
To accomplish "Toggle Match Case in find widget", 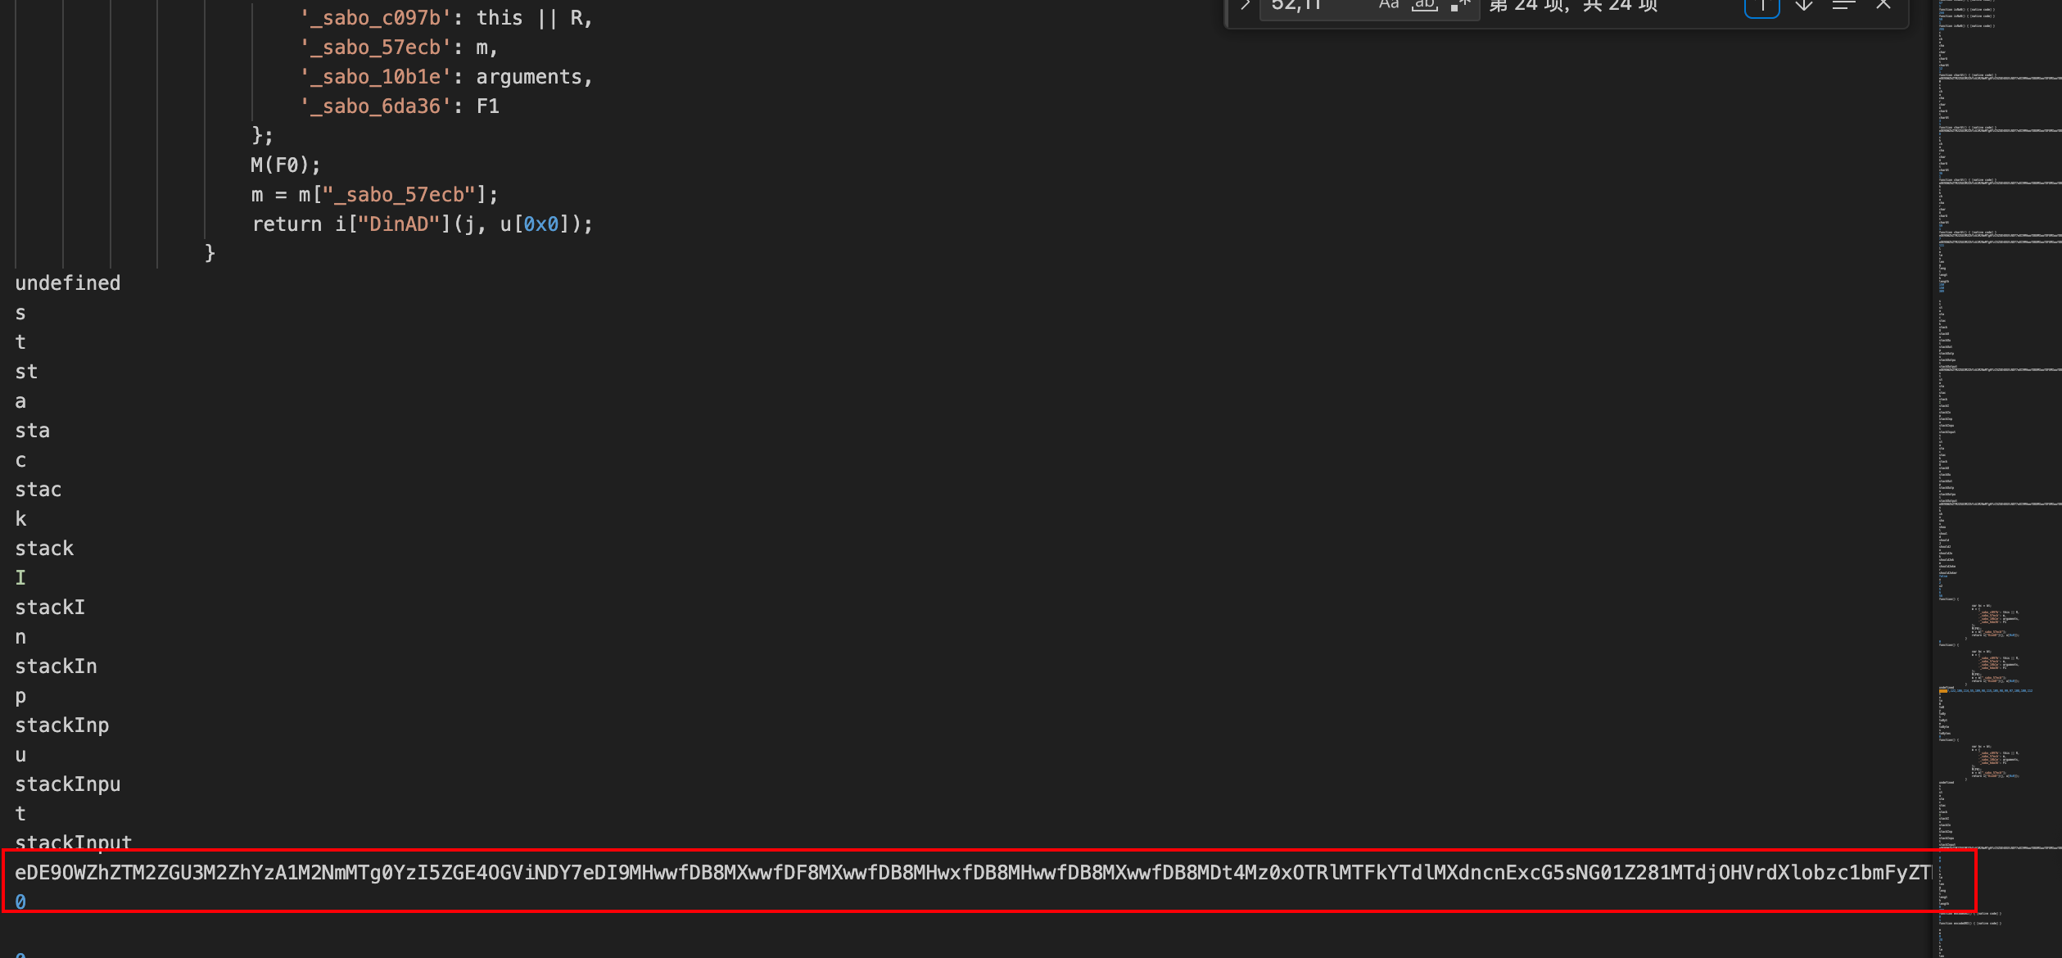I will (x=1389, y=5).
